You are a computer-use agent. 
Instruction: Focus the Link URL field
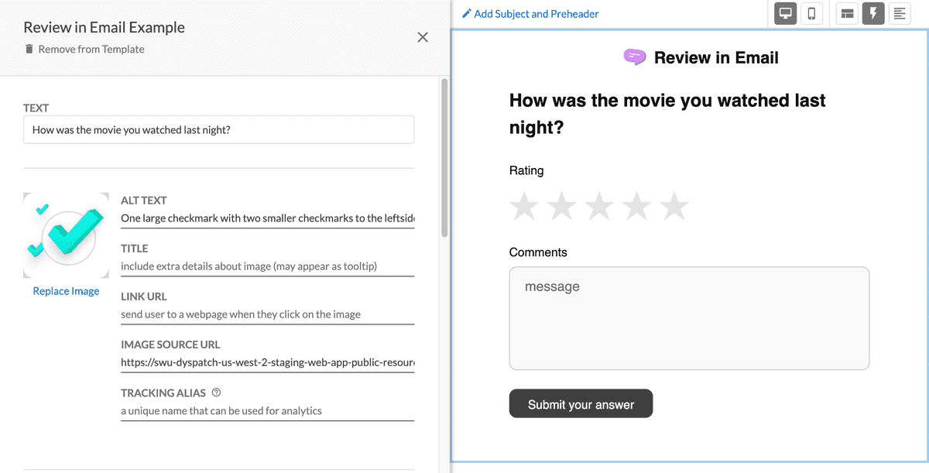coord(268,314)
